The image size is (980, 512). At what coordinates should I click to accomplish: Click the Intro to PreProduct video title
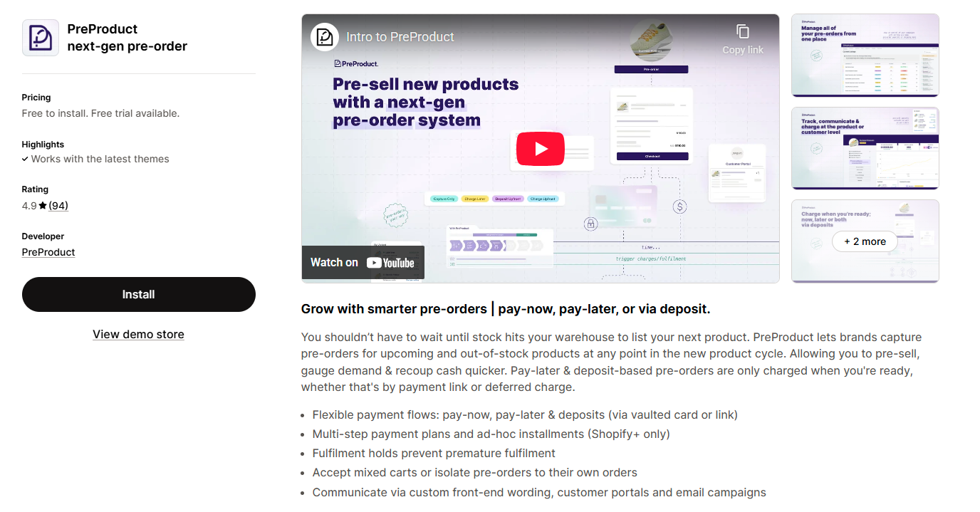[x=400, y=37]
